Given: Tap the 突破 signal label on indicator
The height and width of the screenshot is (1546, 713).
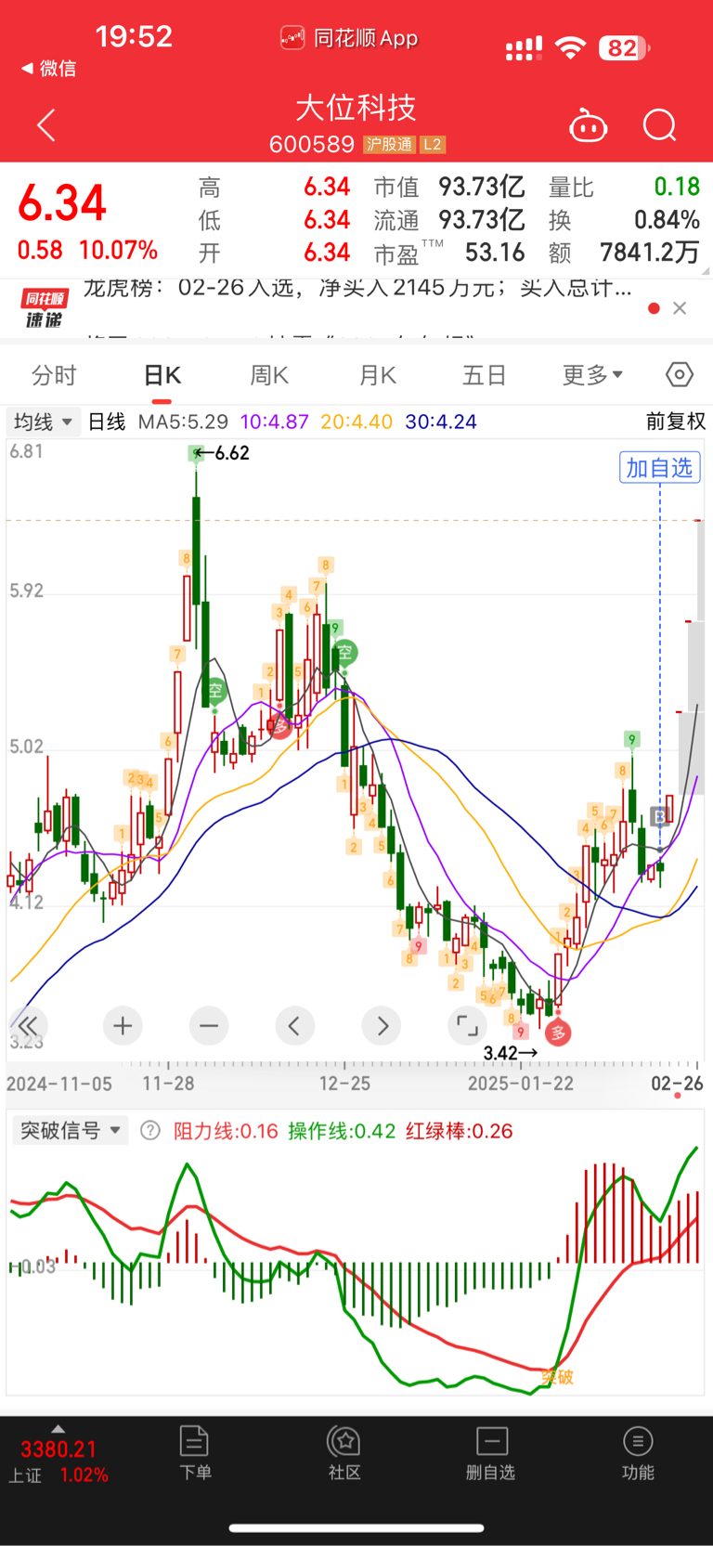Looking at the screenshot, I should coord(558,1377).
